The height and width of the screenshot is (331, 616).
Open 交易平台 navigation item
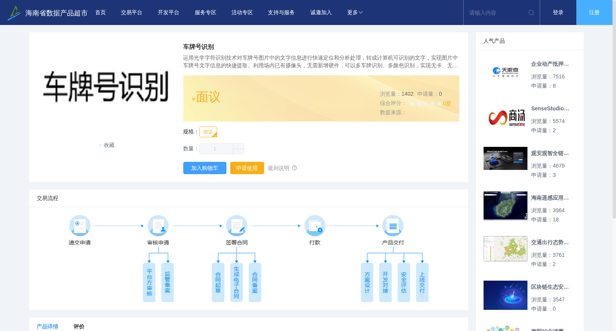pos(132,13)
